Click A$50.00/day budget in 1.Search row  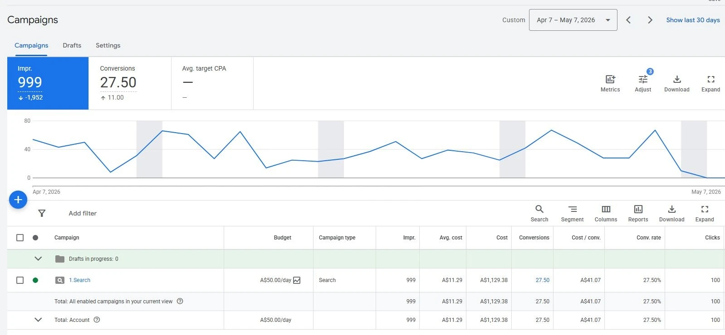[x=275, y=280]
